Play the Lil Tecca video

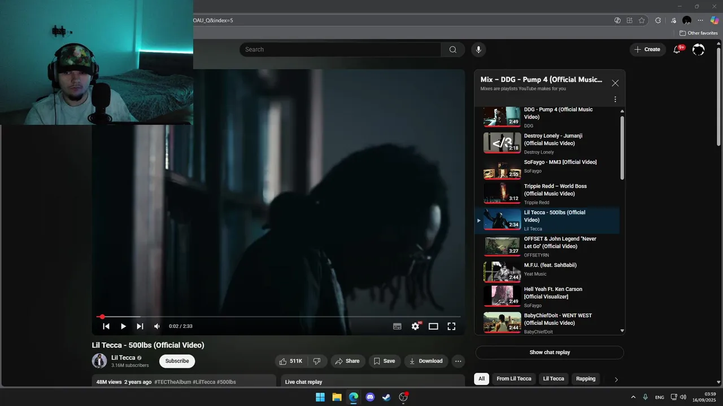click(123, 326)
